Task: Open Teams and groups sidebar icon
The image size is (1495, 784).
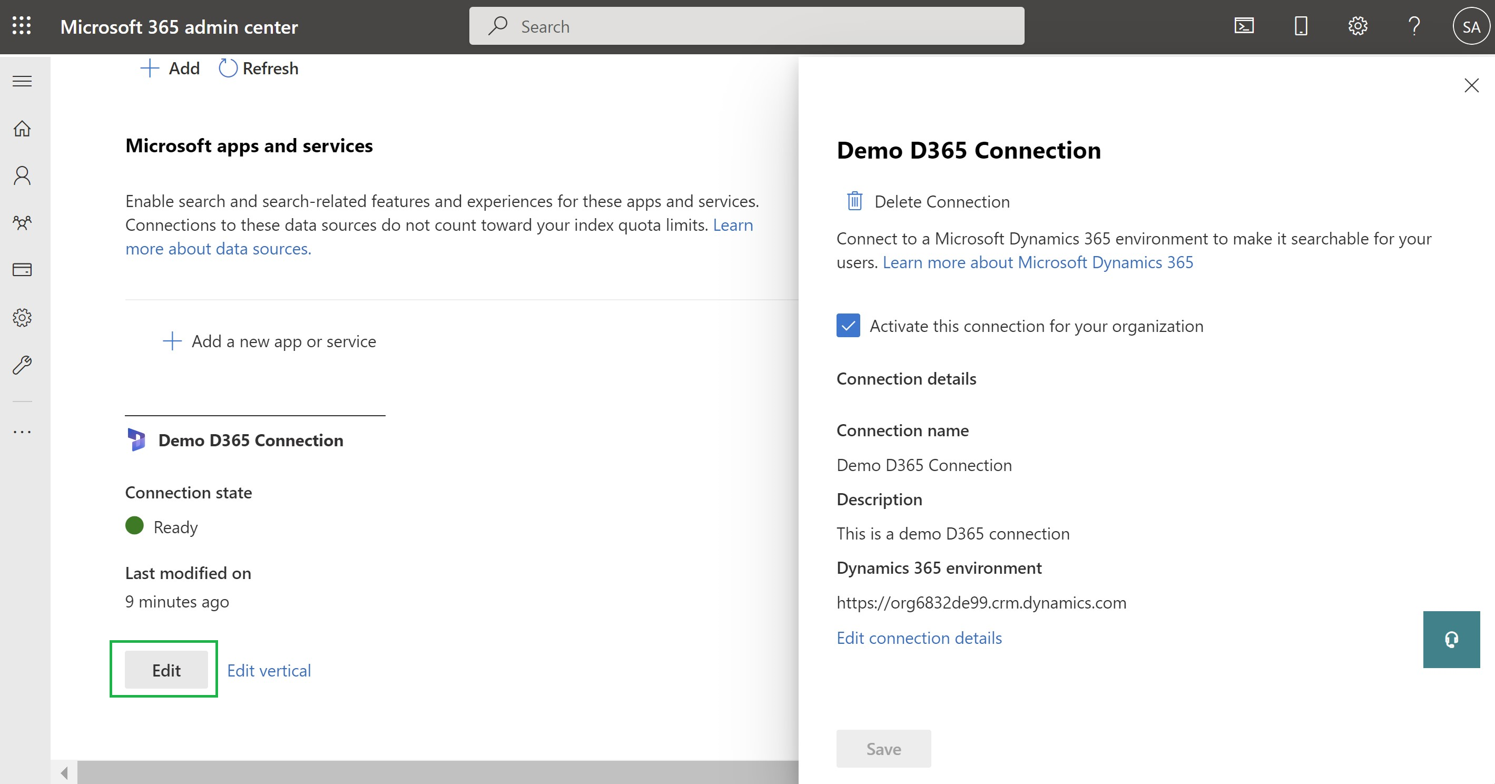Action: pyautogui.click(x=22, y=223)
